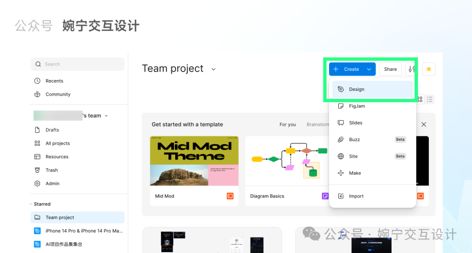Click the AI项目作品集集合 file icon

37,244
